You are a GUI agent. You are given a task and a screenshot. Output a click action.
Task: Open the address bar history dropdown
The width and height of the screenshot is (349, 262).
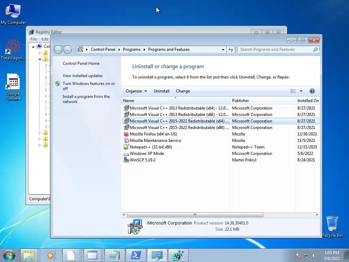[223, 49]
